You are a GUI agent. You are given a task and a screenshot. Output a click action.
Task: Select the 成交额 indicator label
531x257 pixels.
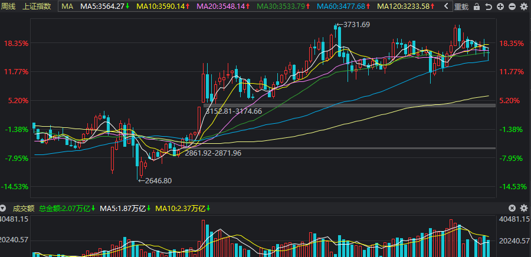click(24, 208)
